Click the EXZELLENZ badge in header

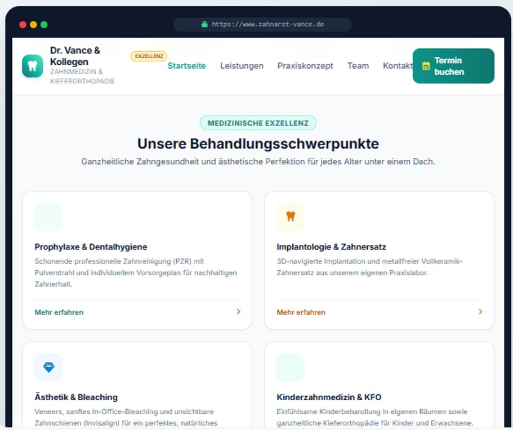149,56
